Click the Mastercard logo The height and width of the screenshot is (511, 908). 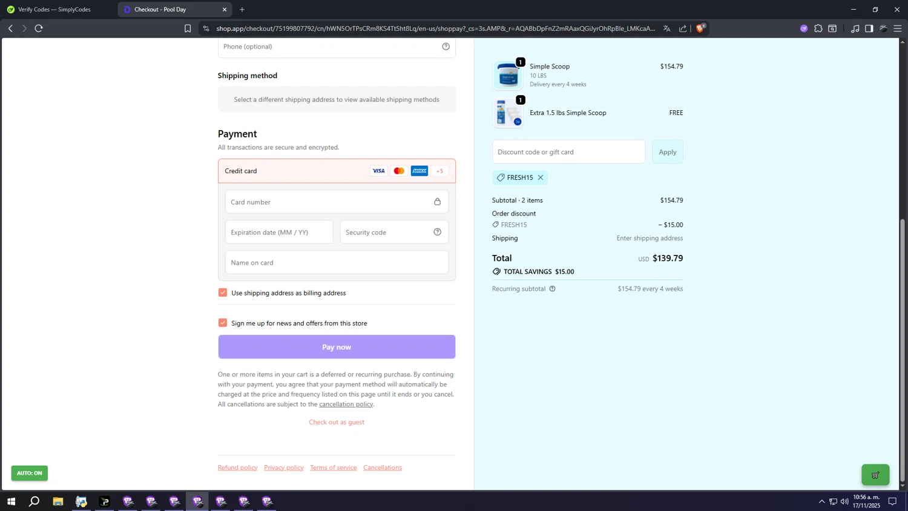pyautogui.click(x=399, y=171)
